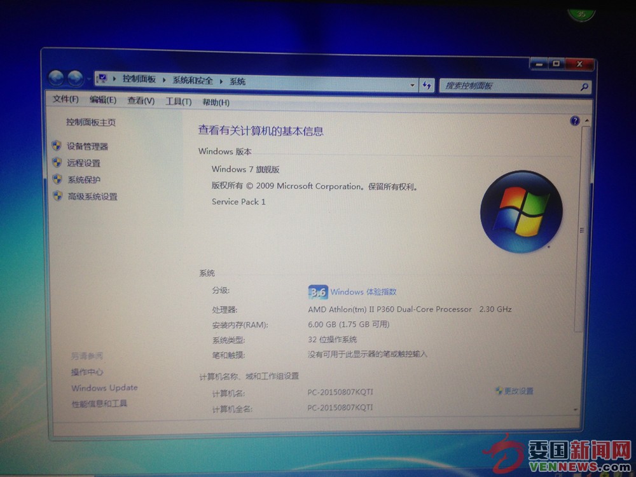This screenshot has width=636, height=477.
Task: Open the 编辑(E) menu
Action: (103, 100)
